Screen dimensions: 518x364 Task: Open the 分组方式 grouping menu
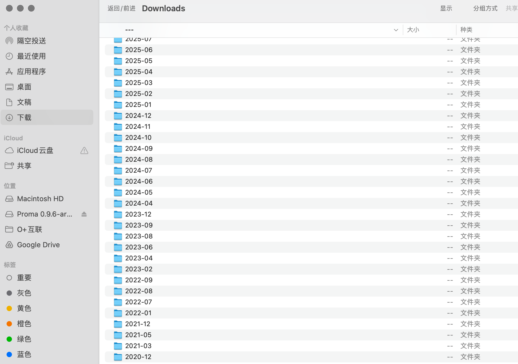(485, 8)
